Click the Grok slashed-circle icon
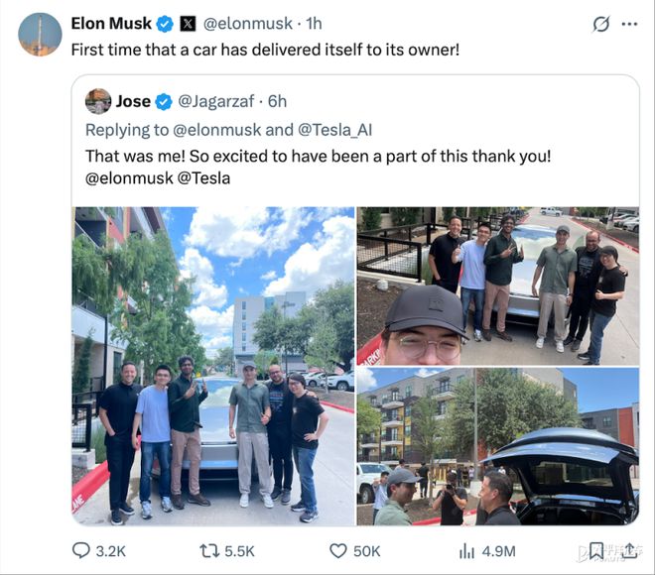 click(601, 24)
